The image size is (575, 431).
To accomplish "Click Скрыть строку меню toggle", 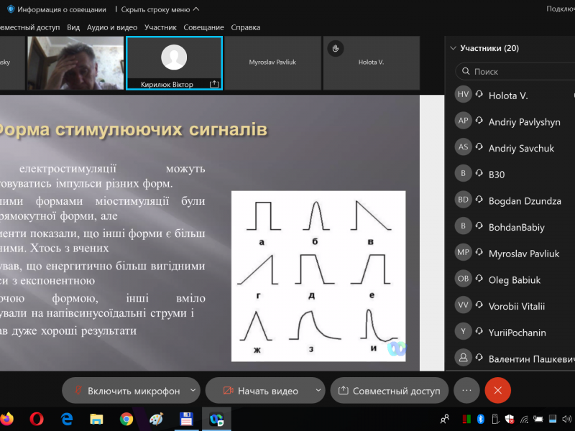I will point(160,9).
